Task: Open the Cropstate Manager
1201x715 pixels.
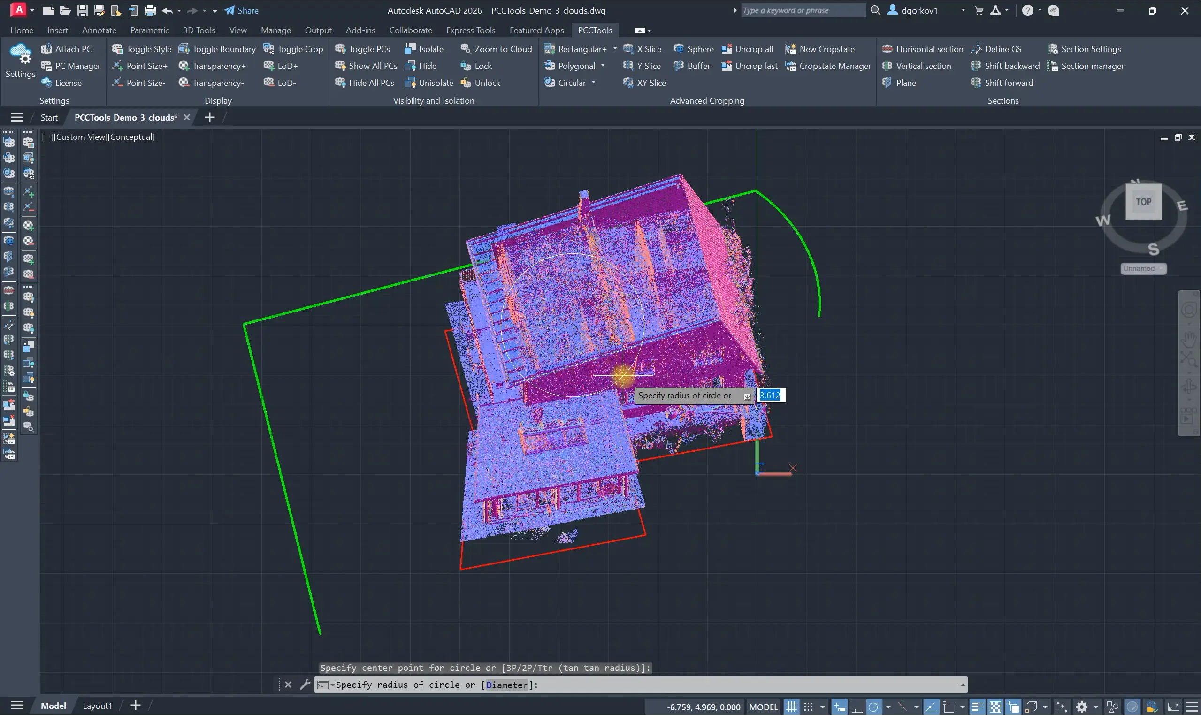Action: point(828,66)
